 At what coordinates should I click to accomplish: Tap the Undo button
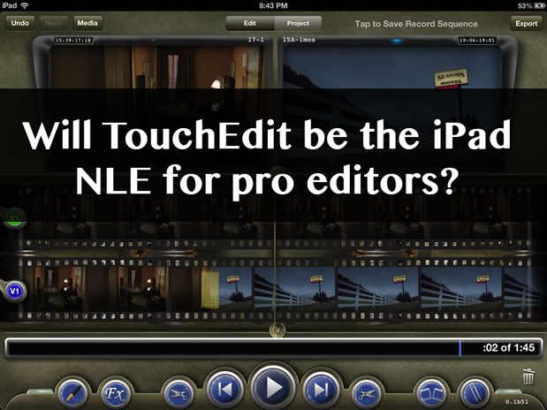click(x=20, y=23)
